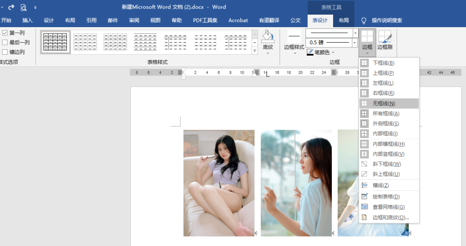
Task: Open the 邮件 Mailings tab
Action: pyautogui.click(x=113, y=21)
